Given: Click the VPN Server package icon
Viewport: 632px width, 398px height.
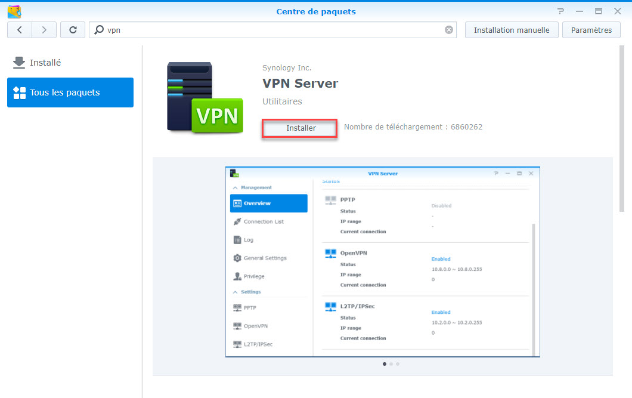Looking at the screenshot, I should point(205,97).
